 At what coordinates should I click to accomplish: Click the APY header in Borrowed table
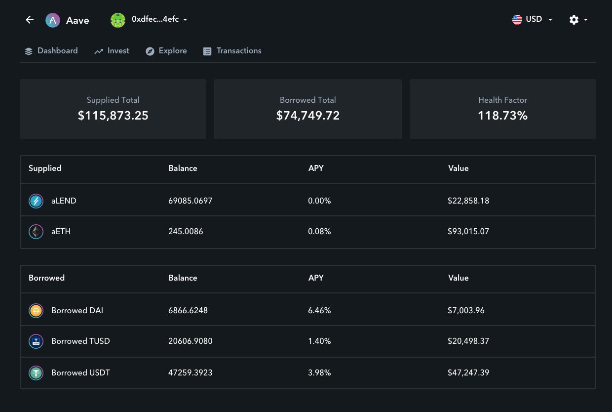pos(316,278)
